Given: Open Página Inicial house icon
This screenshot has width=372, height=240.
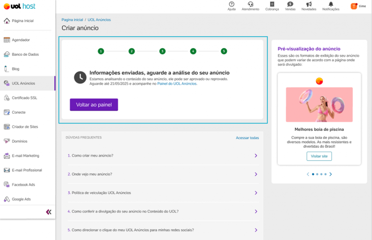Looking at the screenshot, I should [x=7, y=21].
